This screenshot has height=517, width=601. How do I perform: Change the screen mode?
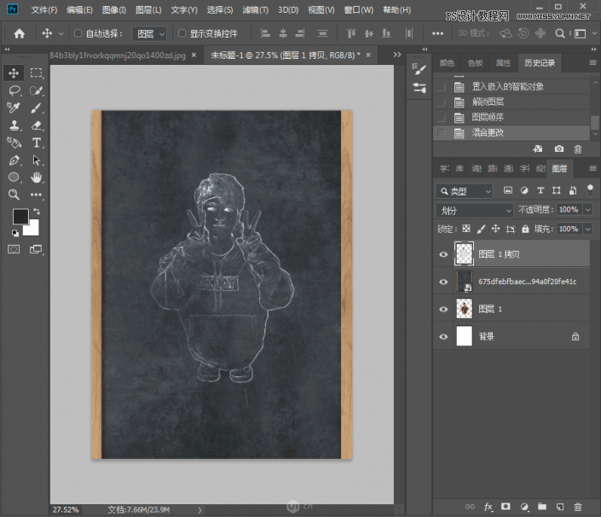[36, 249]
